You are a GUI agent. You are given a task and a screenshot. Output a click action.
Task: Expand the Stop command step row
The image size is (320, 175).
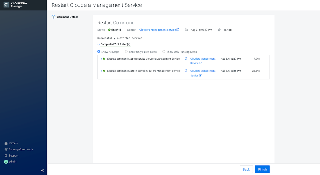101,59
